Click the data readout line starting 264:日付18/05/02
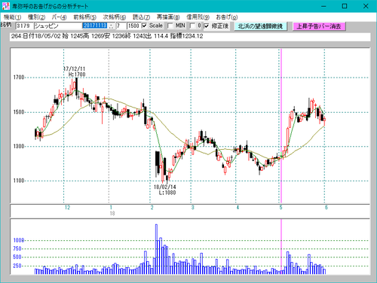This screenshot has height=283, width=377. (190, 36)
